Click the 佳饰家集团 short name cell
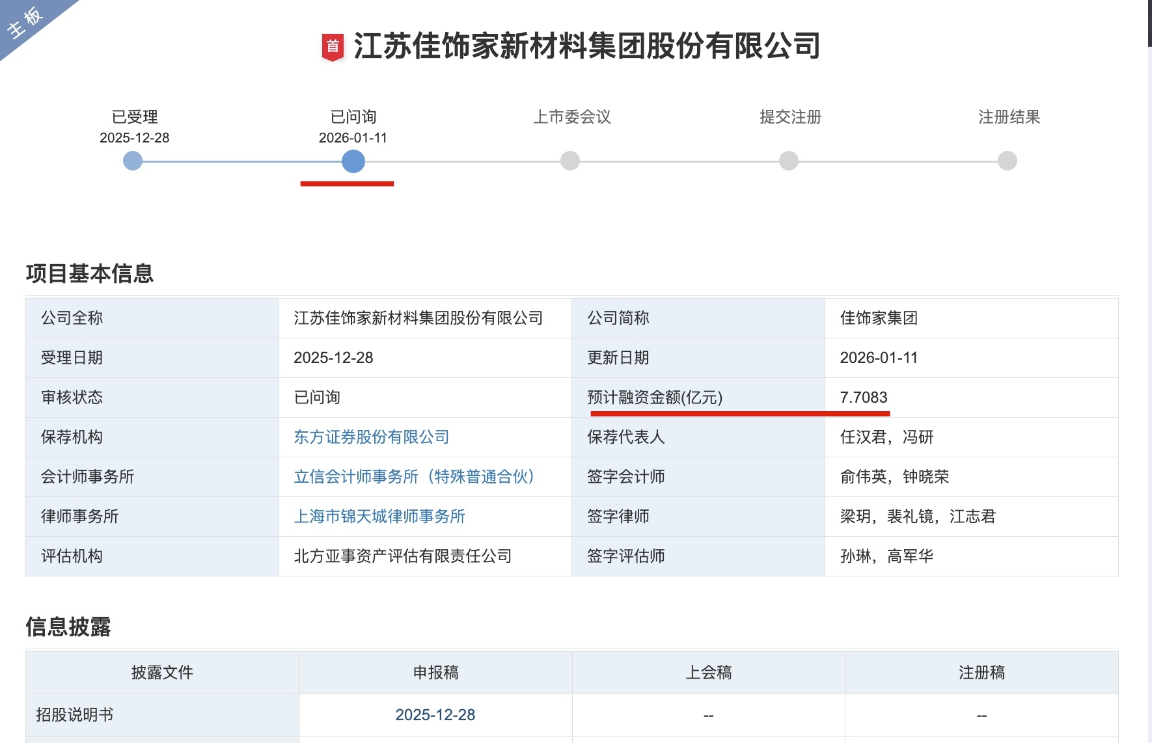 879,318
